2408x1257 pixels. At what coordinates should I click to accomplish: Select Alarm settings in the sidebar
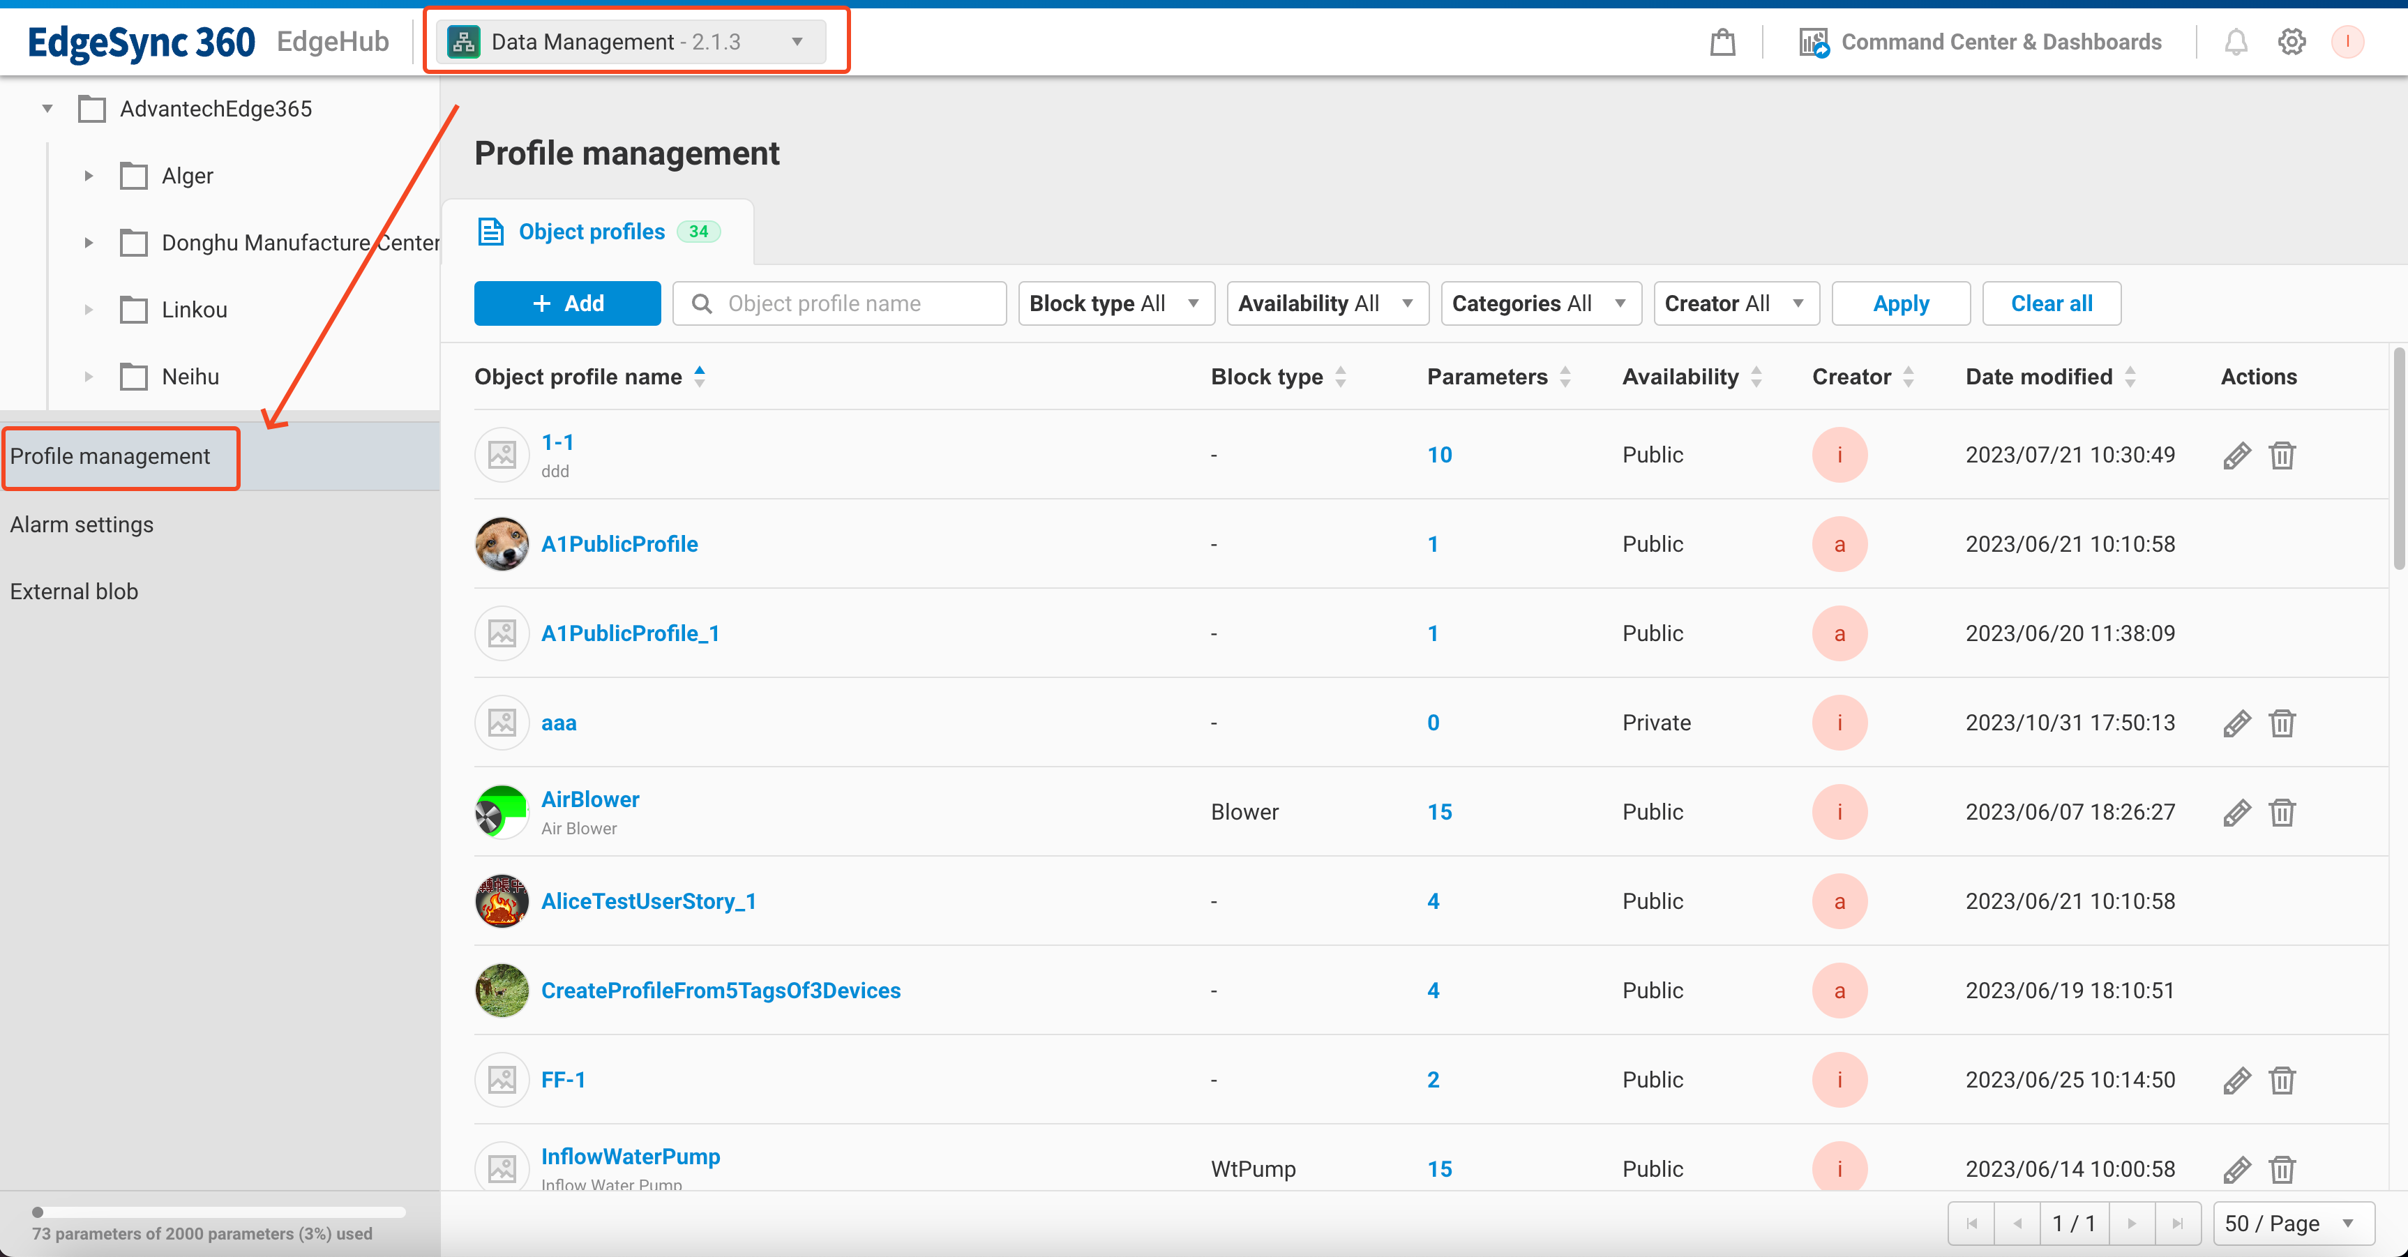82,525
